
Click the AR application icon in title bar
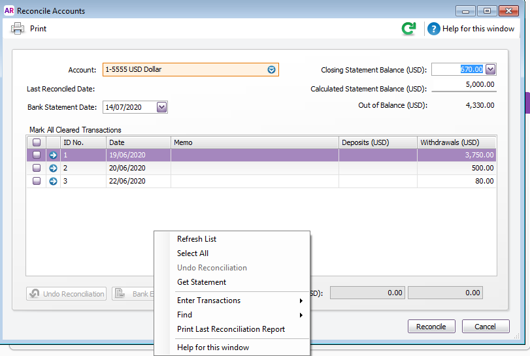[9, 11]
